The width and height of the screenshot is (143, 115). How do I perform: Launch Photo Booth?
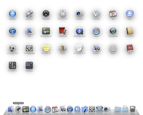click(63, 31)
